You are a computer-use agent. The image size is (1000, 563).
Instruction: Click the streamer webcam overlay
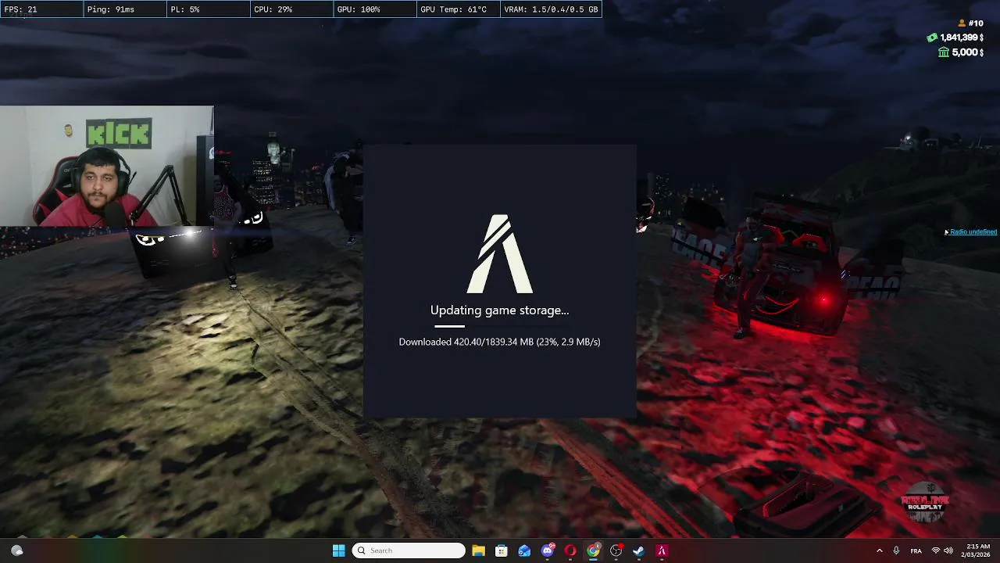(x=106, y=166)
